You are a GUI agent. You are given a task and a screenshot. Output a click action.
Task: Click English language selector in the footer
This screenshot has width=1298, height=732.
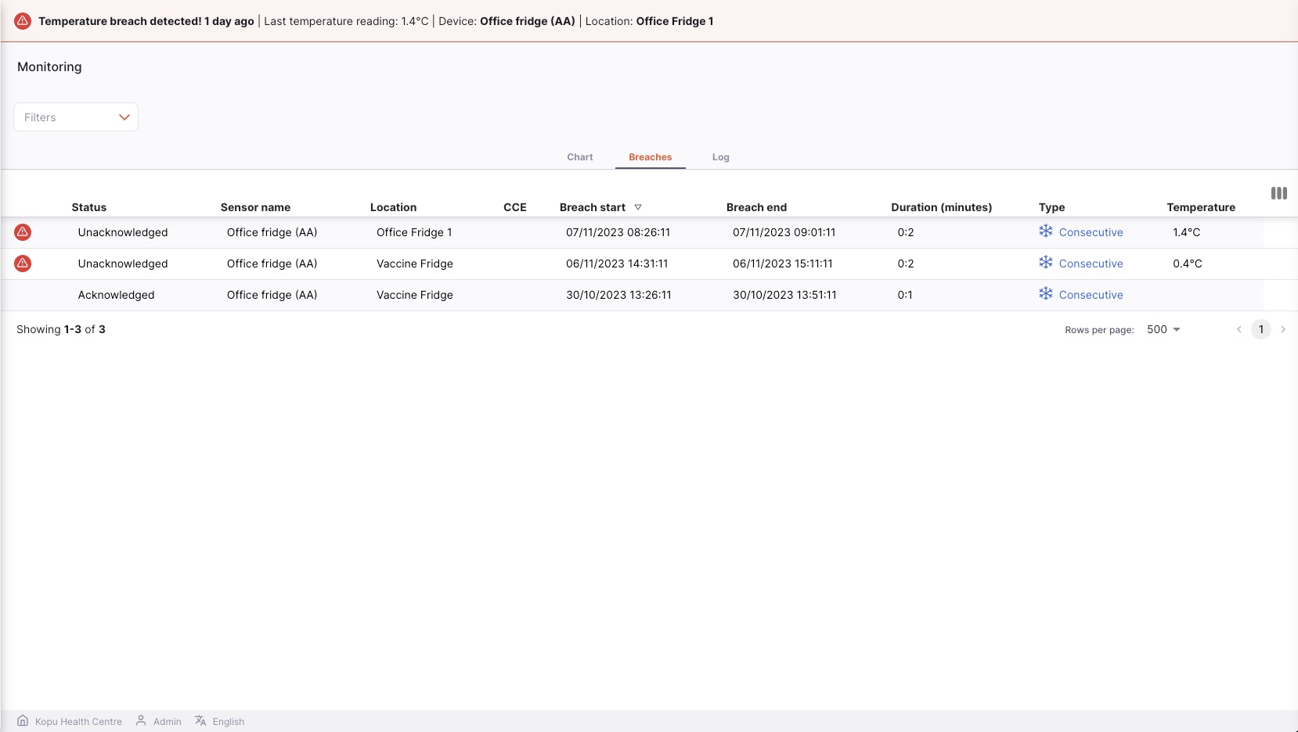[x=229, y=722]
